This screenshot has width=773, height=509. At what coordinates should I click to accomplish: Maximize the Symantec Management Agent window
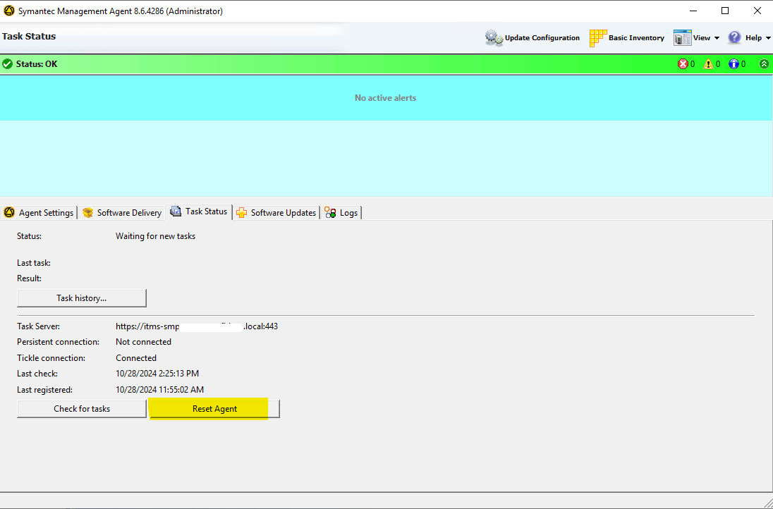coord(725,11)
